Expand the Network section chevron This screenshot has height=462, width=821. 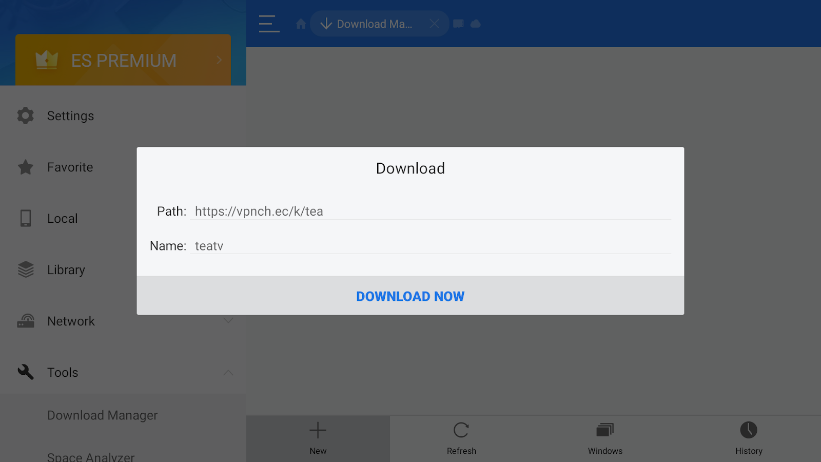228,320
